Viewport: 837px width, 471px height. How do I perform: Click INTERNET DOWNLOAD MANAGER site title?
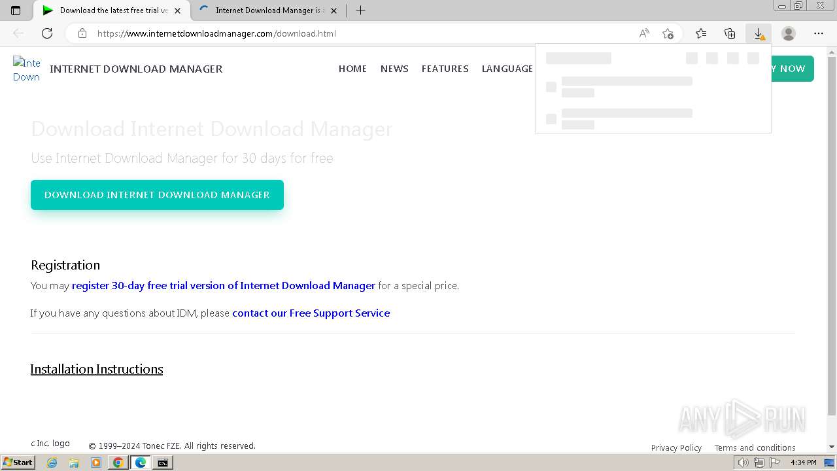pos(136,69)
